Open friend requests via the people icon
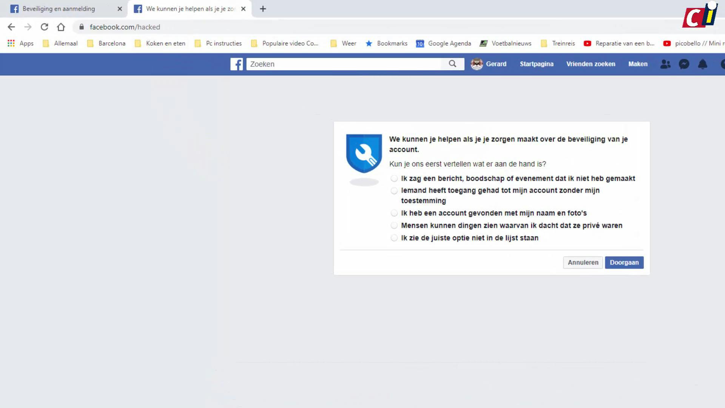Screen dimensions: 725x408 (x=665, y=64)
